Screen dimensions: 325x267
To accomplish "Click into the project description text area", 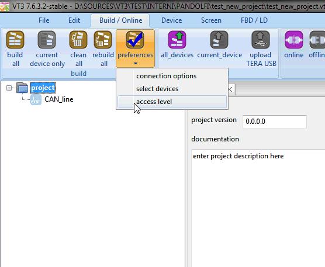I will click(x=258, y=208).
